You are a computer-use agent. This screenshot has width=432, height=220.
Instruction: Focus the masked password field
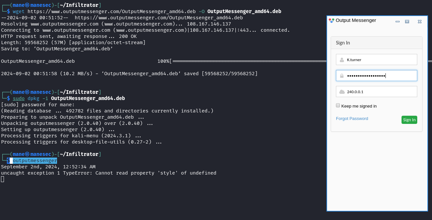[377, 76]
